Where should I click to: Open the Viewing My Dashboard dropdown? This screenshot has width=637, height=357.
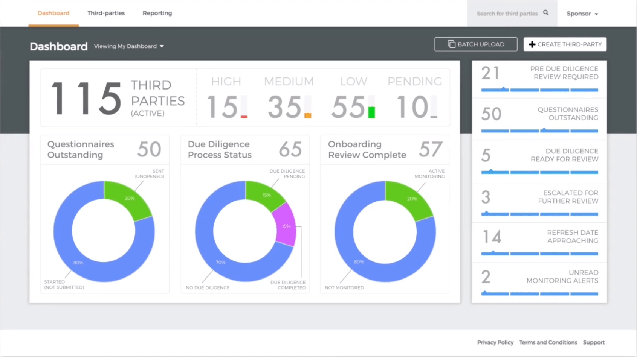(129, 46)
